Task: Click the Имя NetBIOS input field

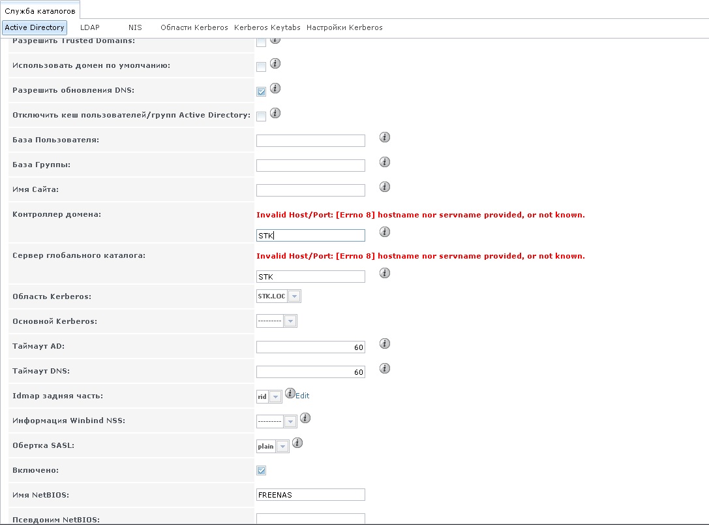Action: pyautogui.click(x=310, y=495)
